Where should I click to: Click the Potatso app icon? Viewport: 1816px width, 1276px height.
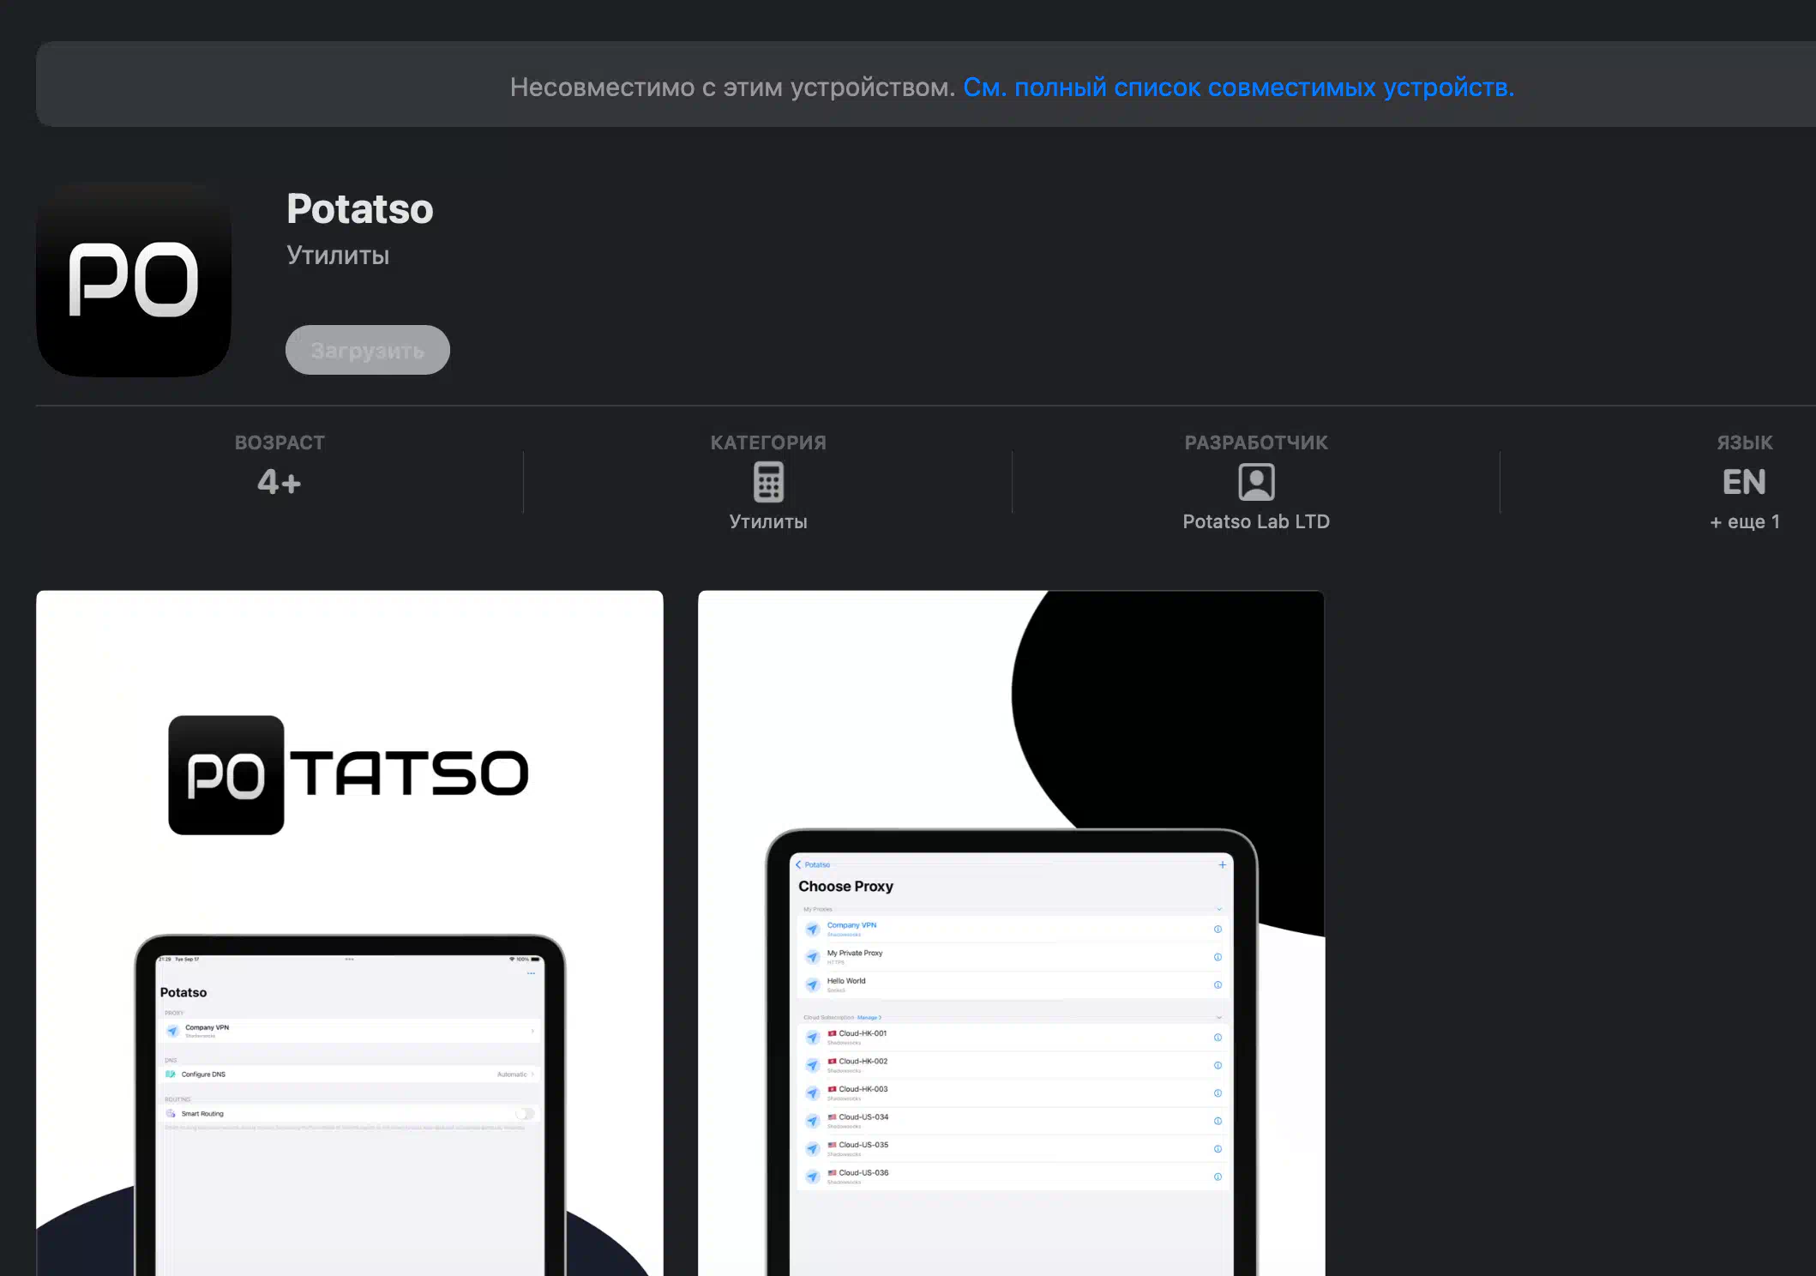tap(134, 280)
